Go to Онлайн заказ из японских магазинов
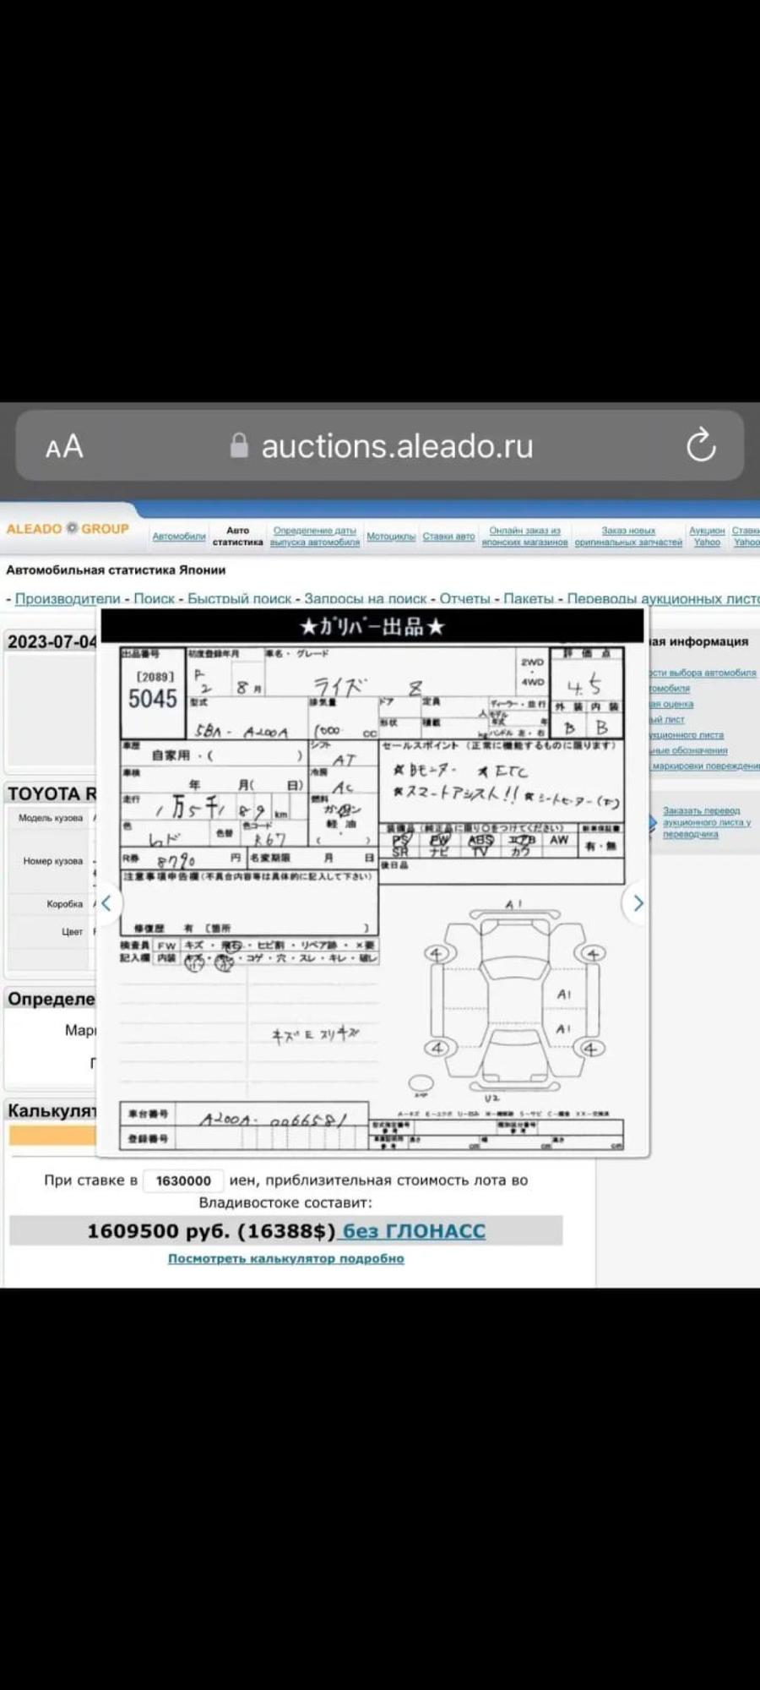Image resolution: width=760 pixels, height=1690 pixels. (x=524, y=537)
